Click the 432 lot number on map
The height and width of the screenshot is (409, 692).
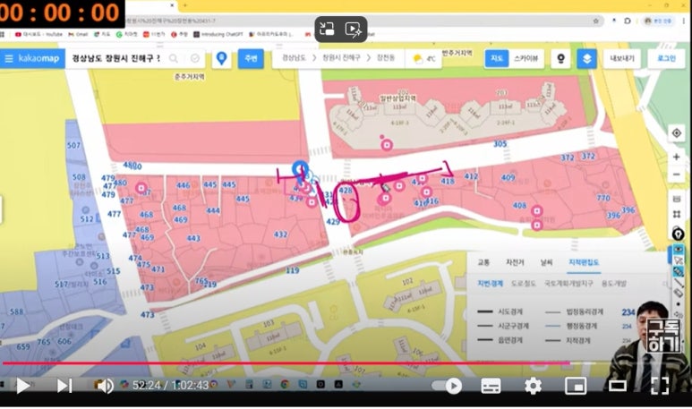(x=281, y=234)
